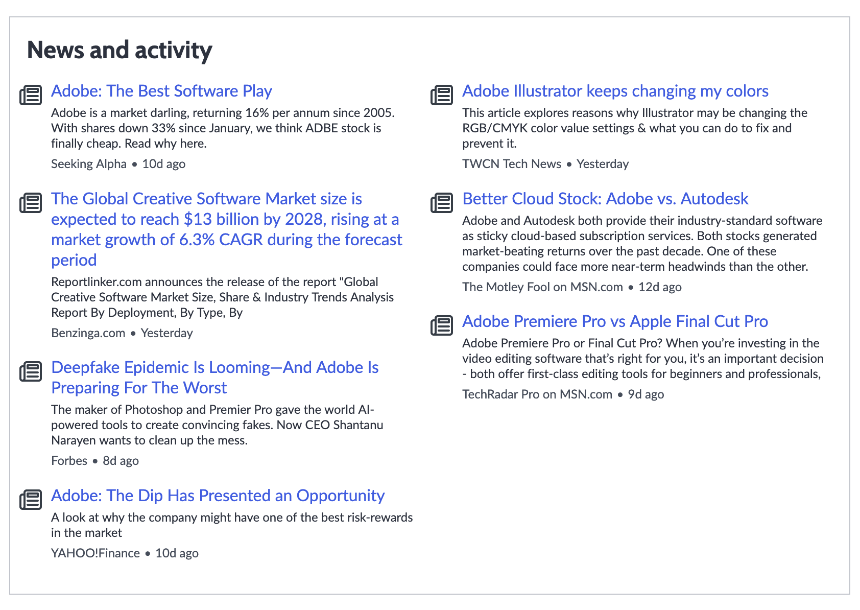Screen dimensions: 860x610
Task: Click the 'Seeking Alpha' source label
Action: (89, 164)
